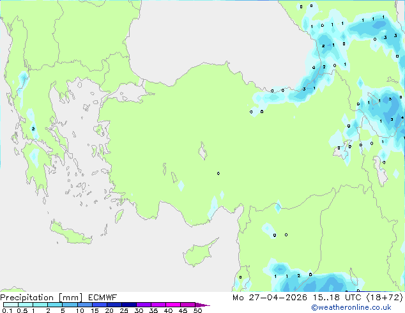The height and width of the screenshot is (313, 405).
Task: Select the 10–15 mm blue legend swatch
Action: (x=85, y=305)
